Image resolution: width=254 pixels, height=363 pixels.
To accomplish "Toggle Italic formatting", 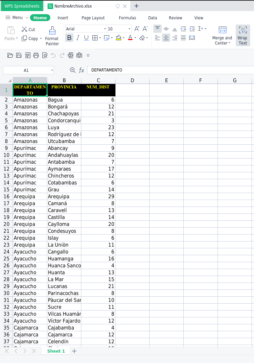I will [x=78, y=38].
